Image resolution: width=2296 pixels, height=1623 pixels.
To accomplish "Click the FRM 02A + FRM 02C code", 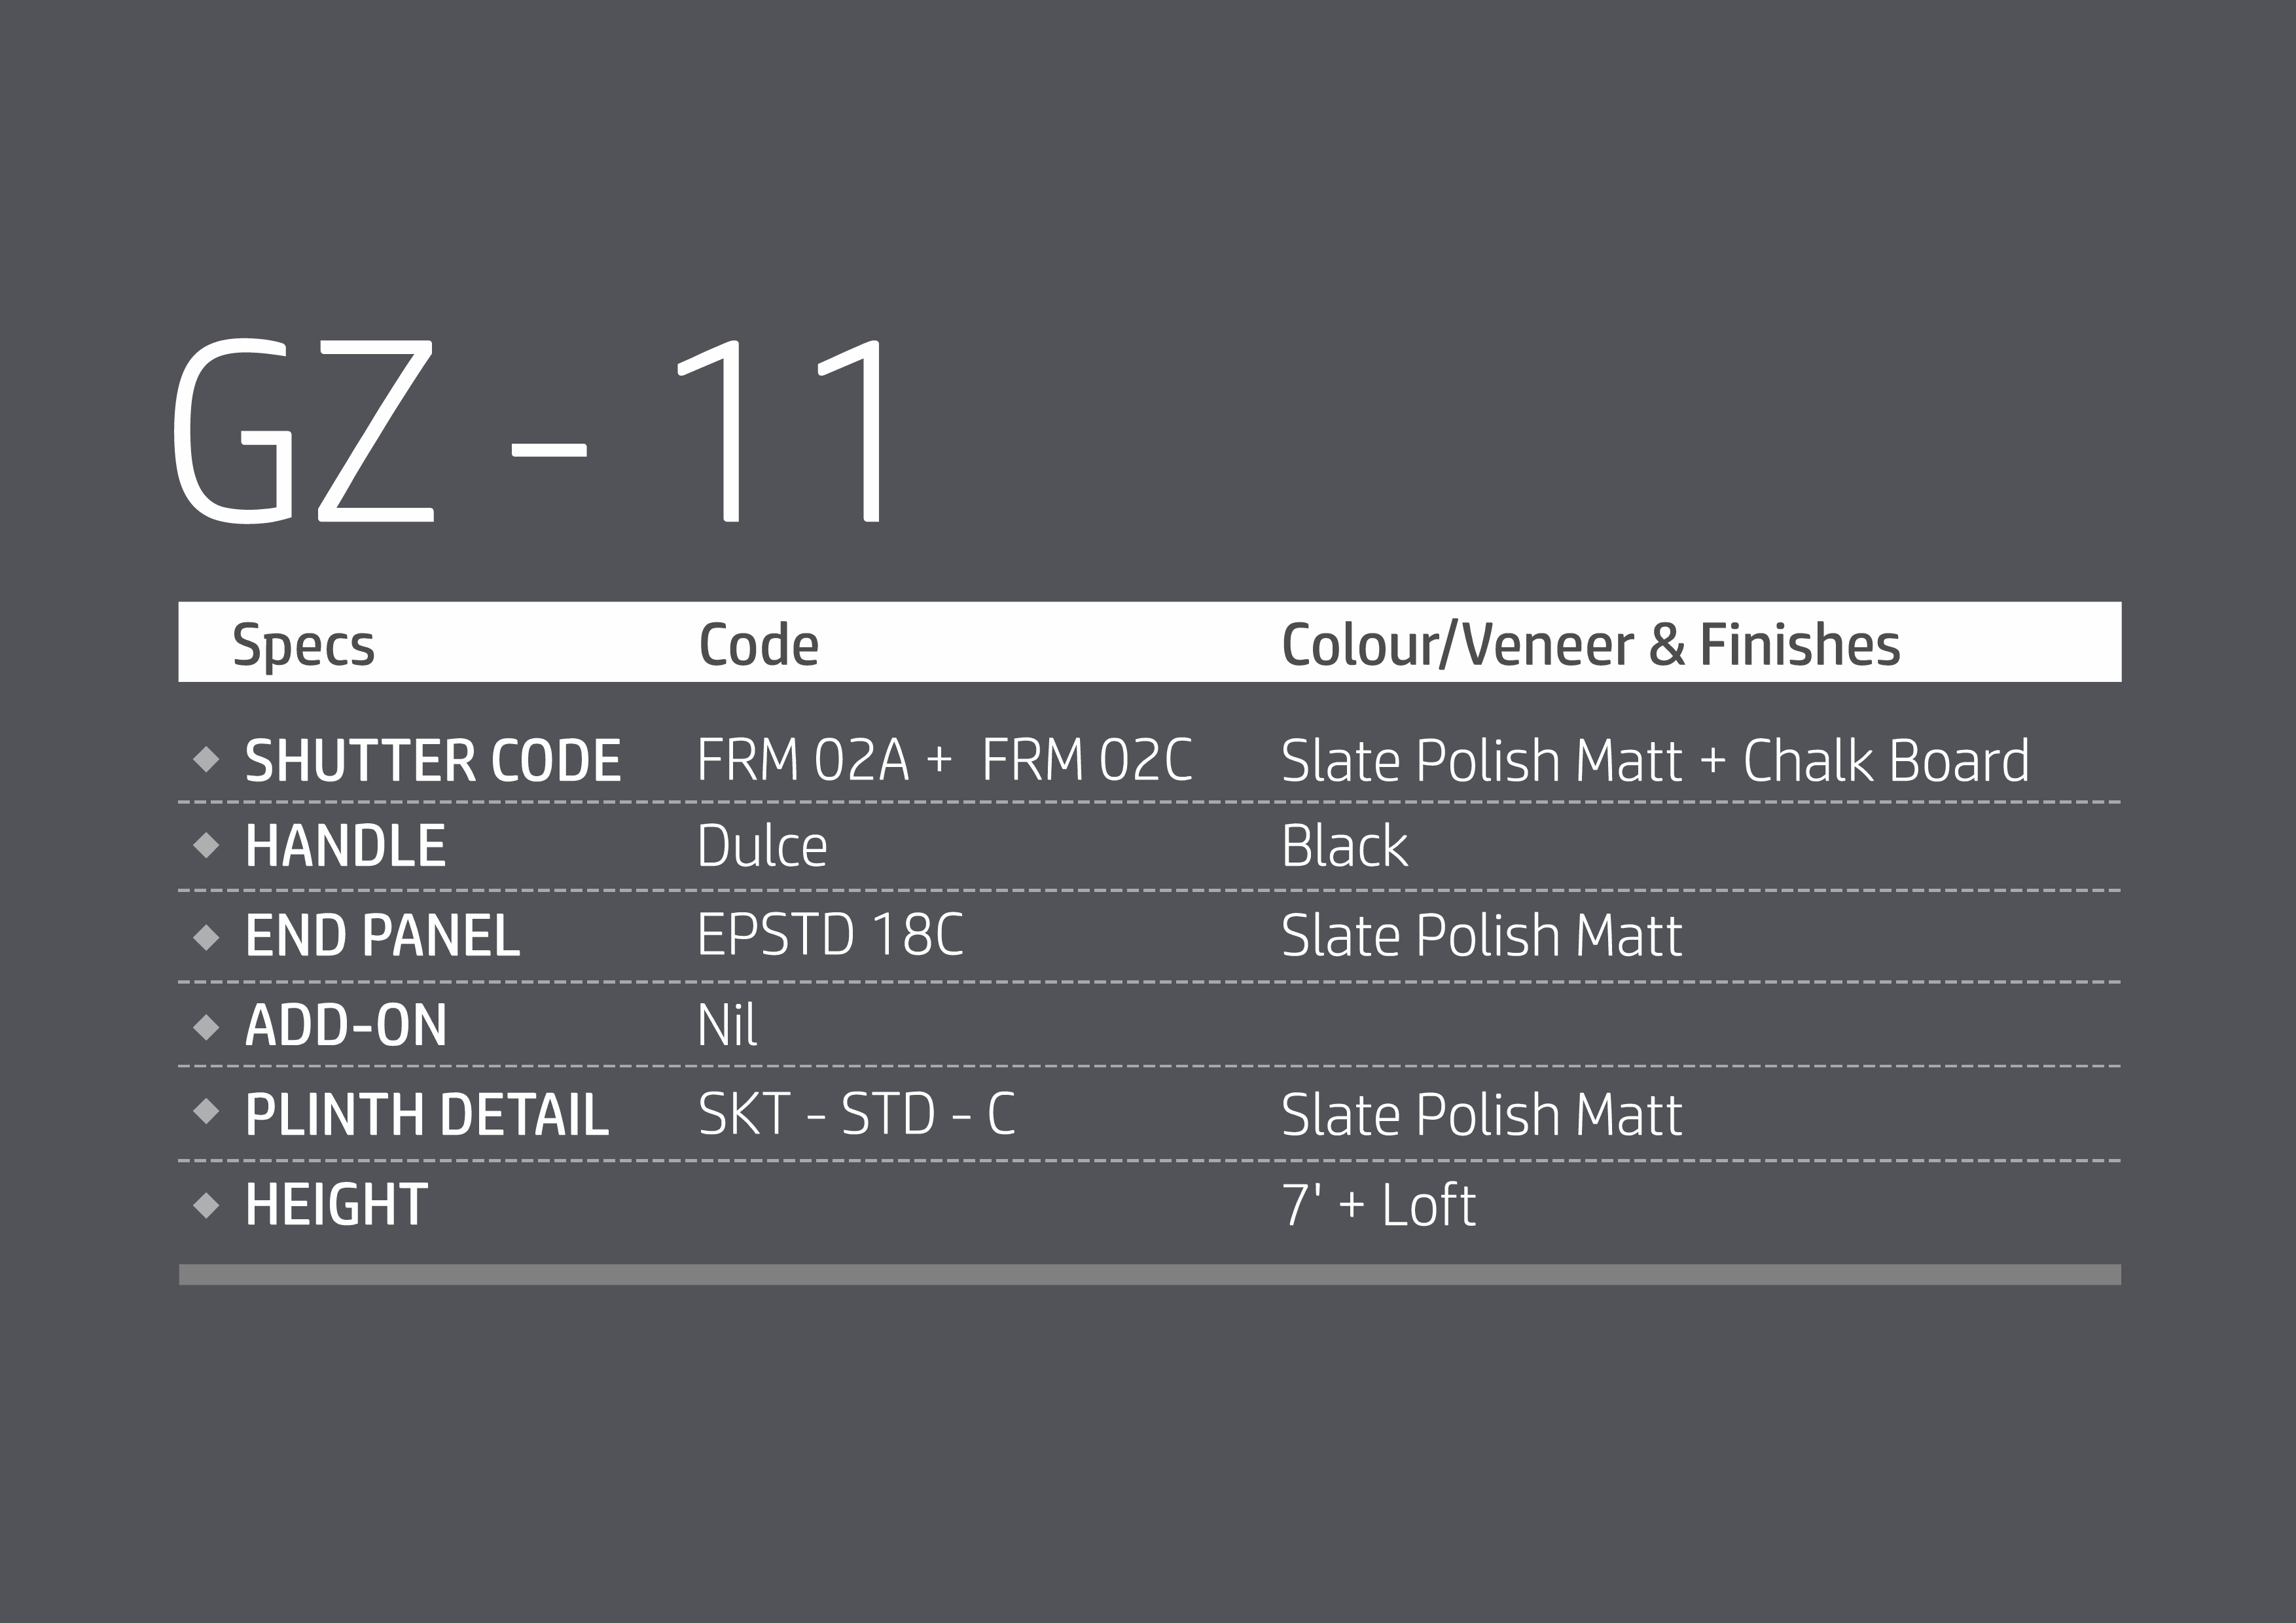I will click(944, 760).
